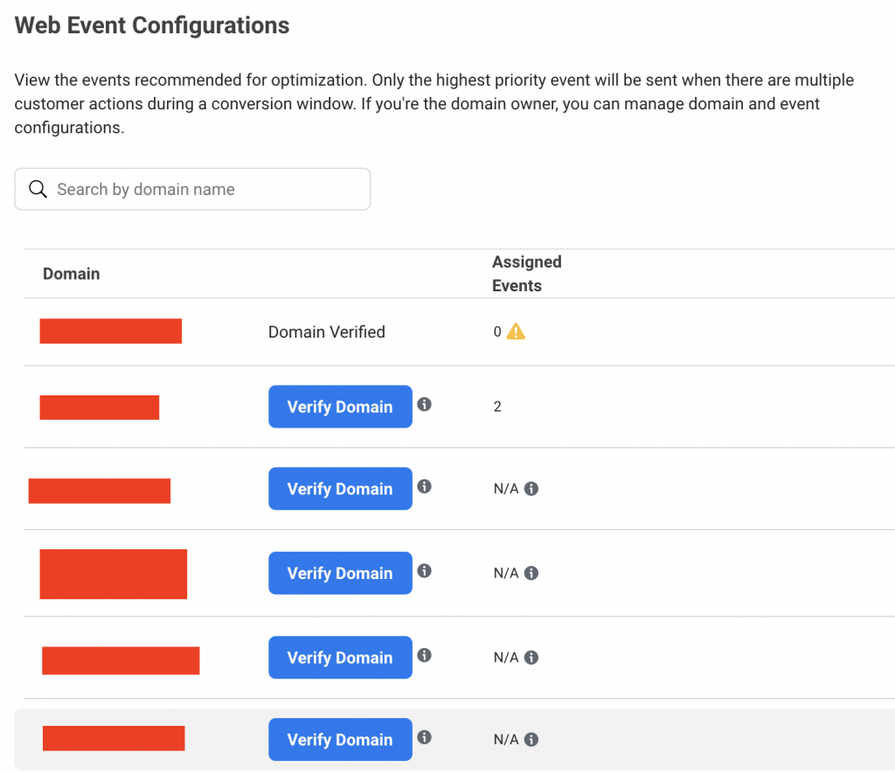Click the info icon beside the third N/A value
The width and height of the screenshot is (895, 774).
531,658
